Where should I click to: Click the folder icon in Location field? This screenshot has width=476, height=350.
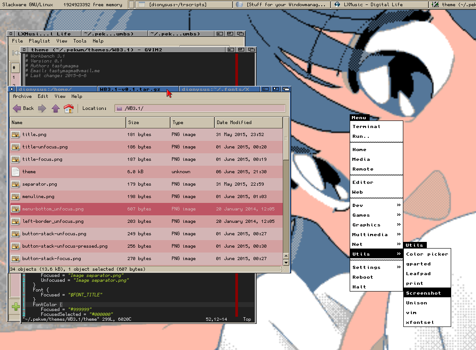tap(119, 109)
